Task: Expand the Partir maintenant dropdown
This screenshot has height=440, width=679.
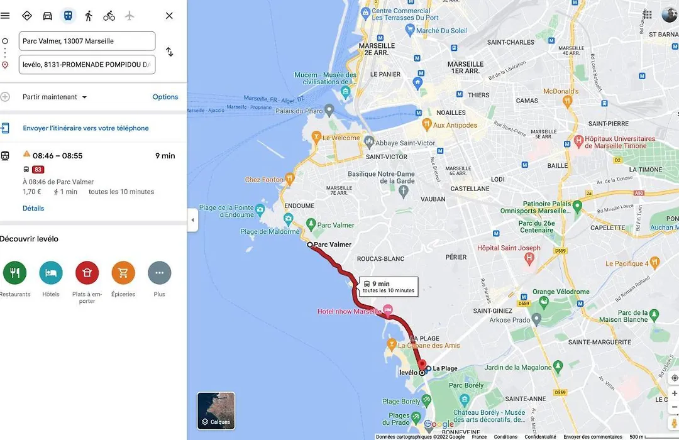Action: pos(55,97)
